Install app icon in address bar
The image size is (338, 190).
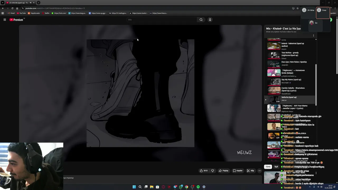(x=293, y=8)
